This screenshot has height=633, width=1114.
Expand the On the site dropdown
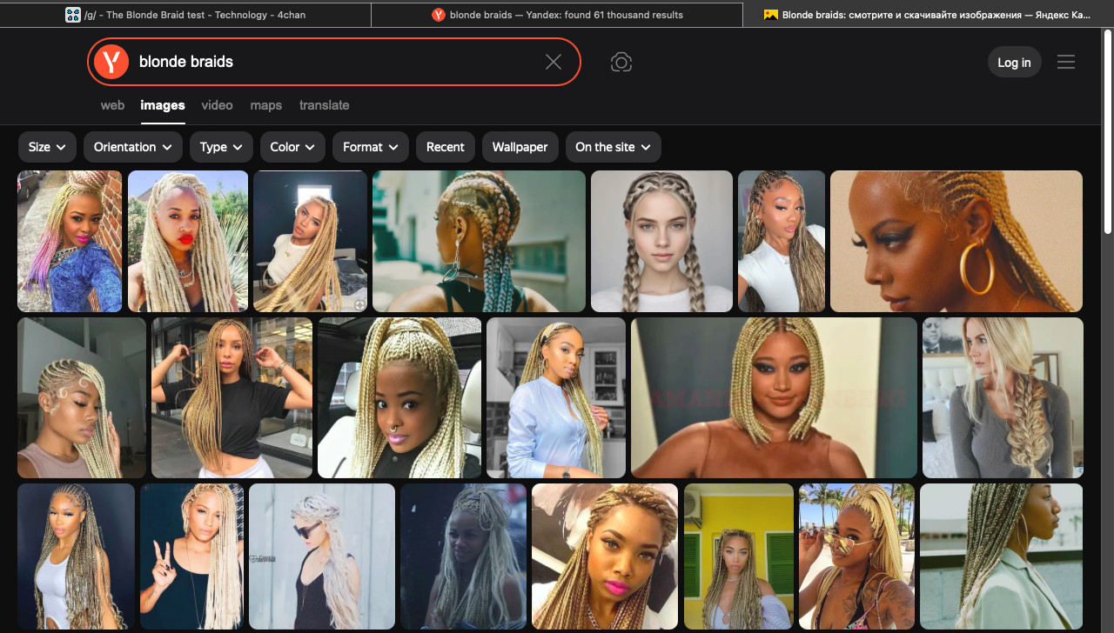613,147
